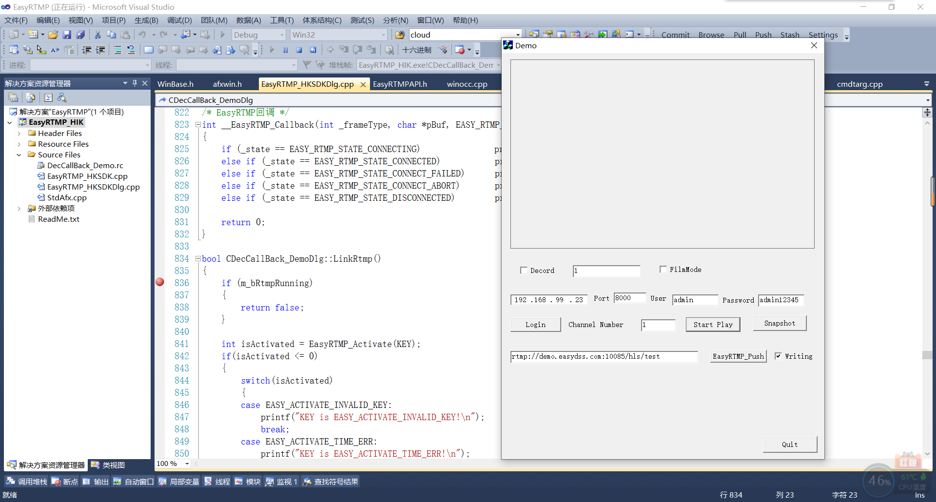The image size is (936, 502).
Task: Toggle 十六进制 hexadecimal display button
Action: tap(416, 50)
